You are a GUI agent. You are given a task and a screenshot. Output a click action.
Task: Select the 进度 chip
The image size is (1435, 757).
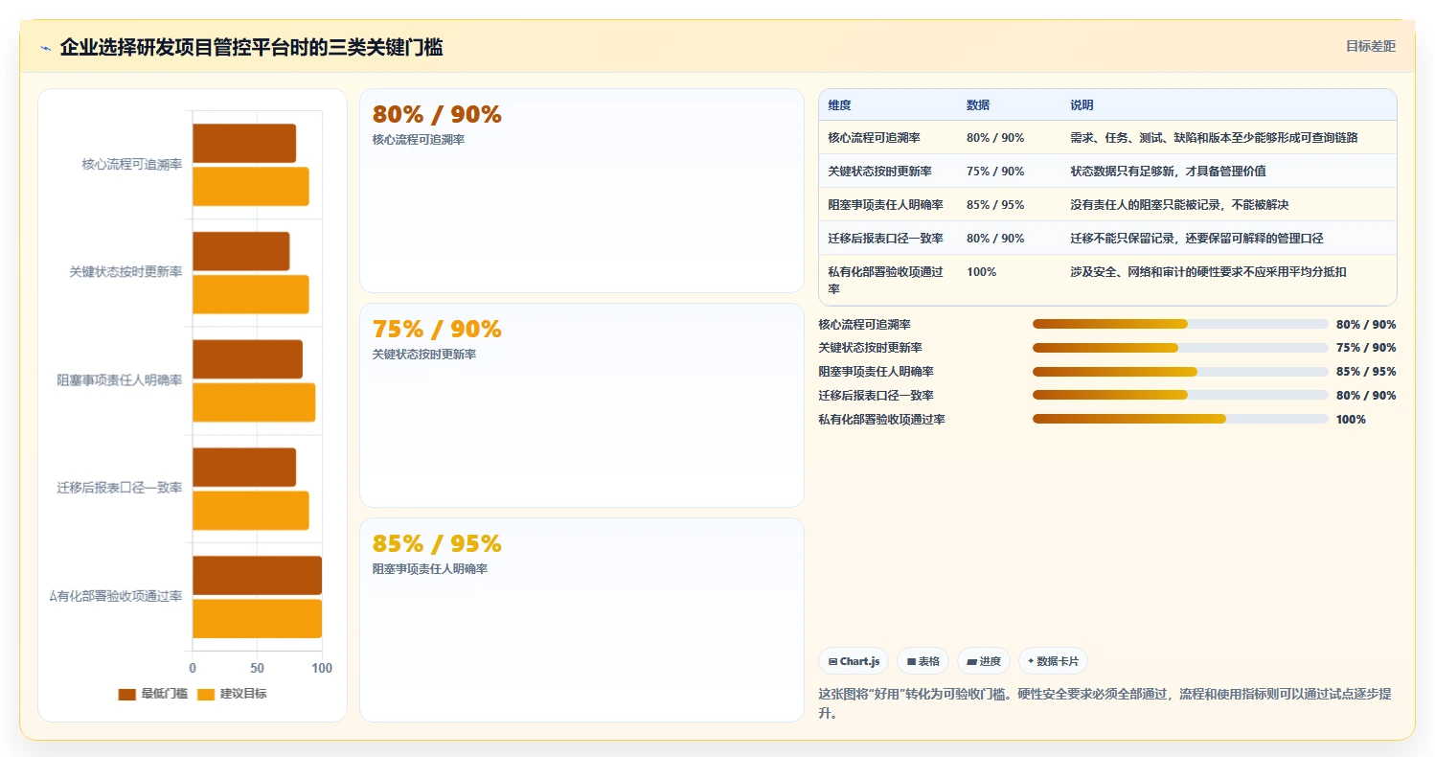pyautogui.click(x=984, y=661)
